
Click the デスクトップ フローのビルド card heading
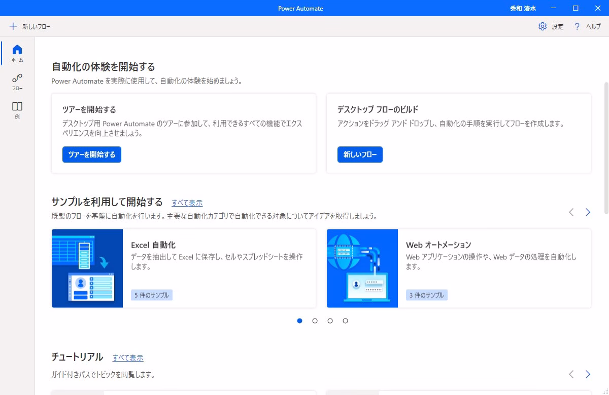(378, 109)
